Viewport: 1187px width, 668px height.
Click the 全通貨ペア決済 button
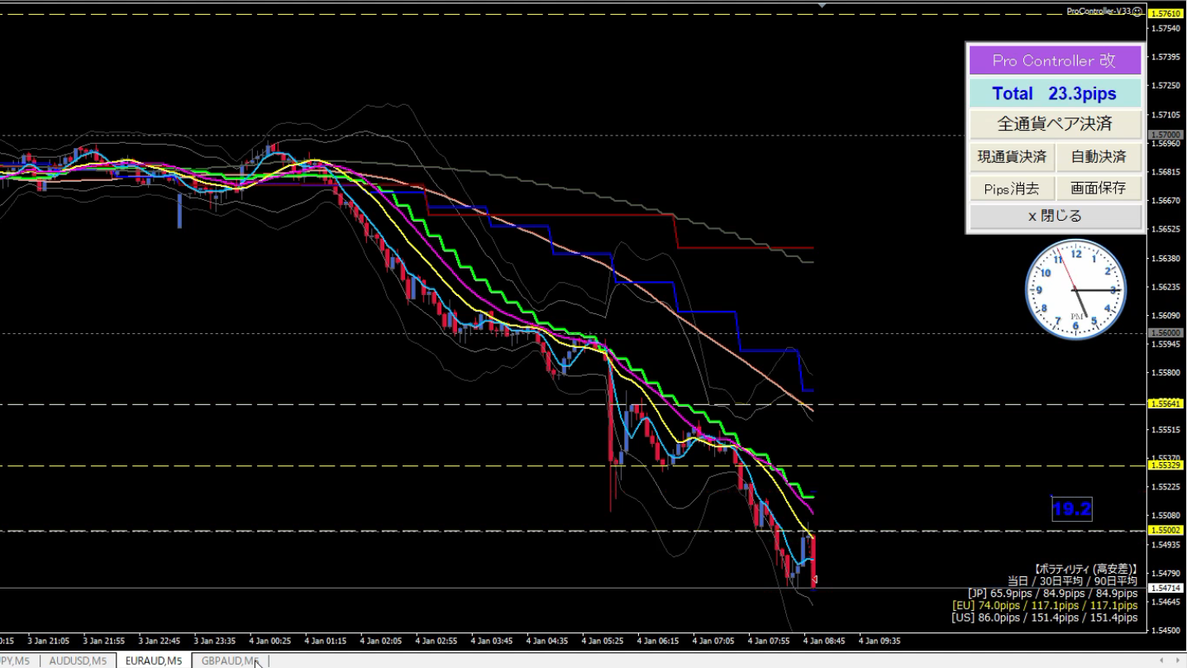click(1055, 124)
